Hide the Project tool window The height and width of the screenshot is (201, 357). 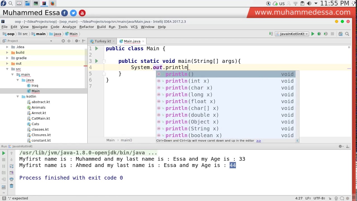click(x=84, y=41)
